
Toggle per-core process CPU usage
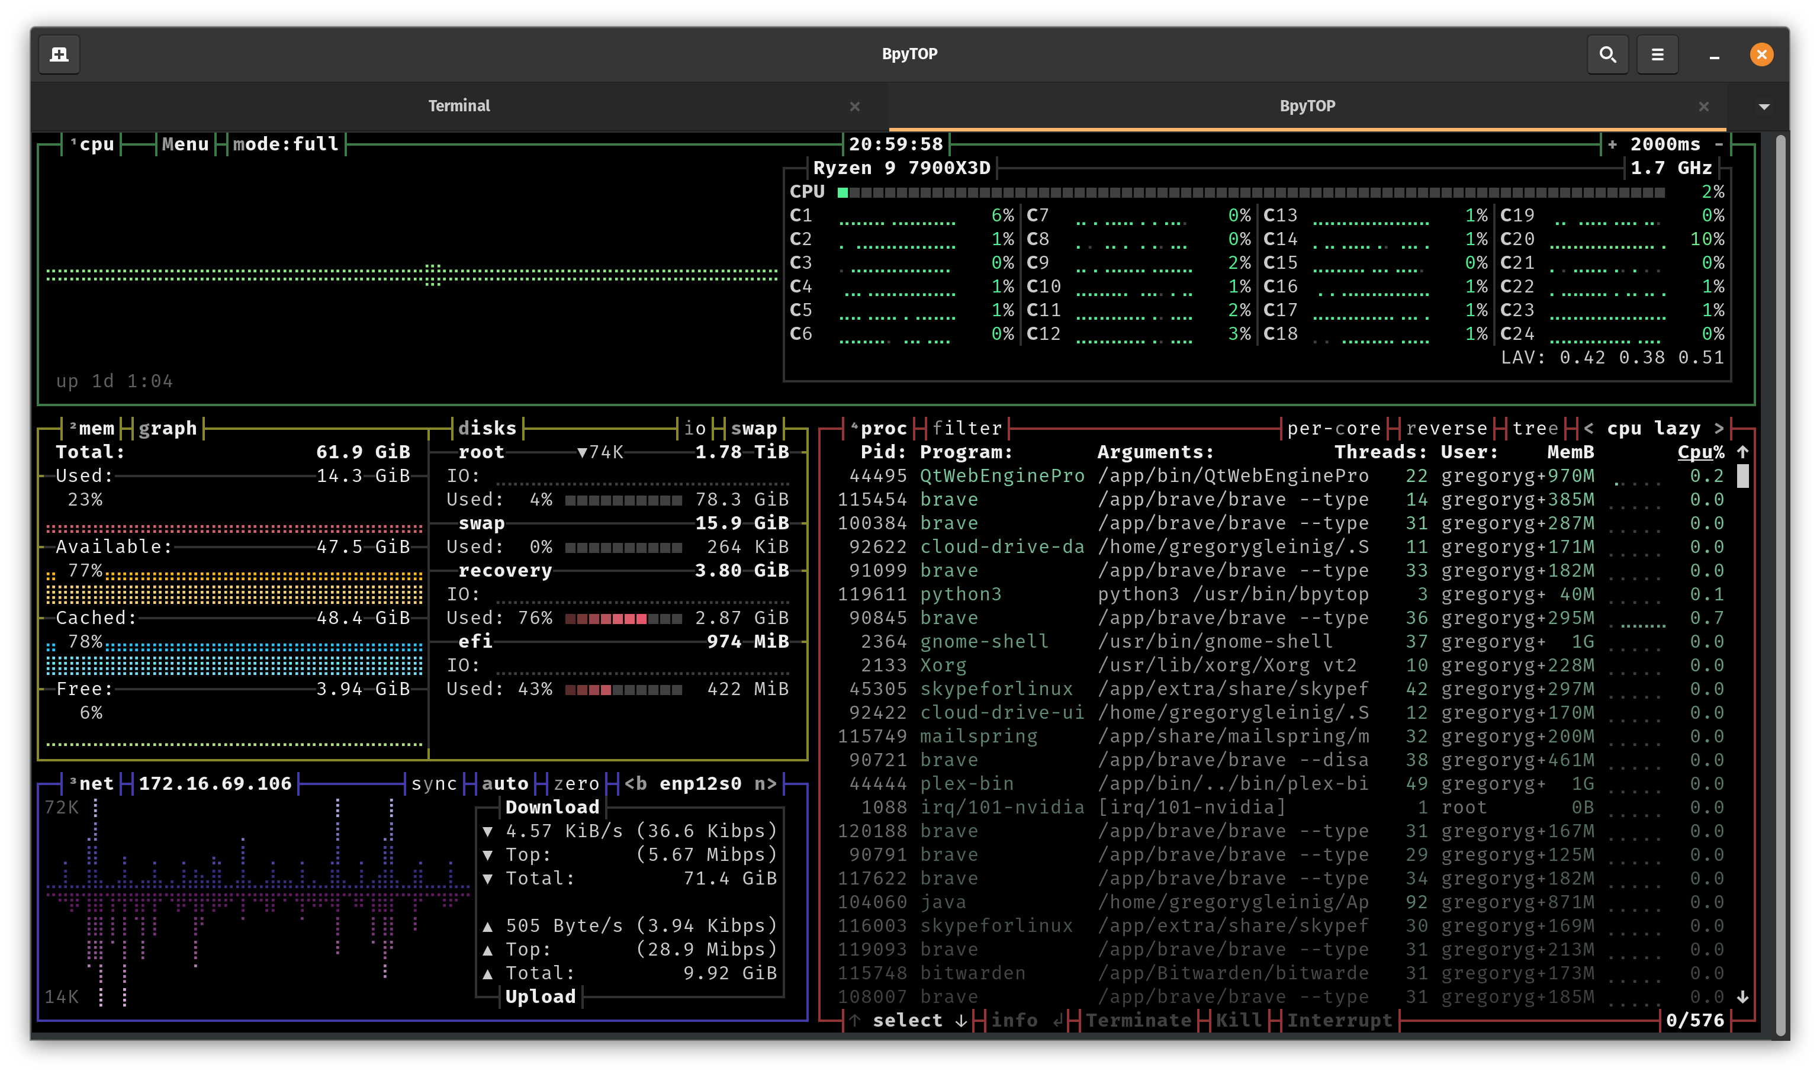click(1334, 429)
